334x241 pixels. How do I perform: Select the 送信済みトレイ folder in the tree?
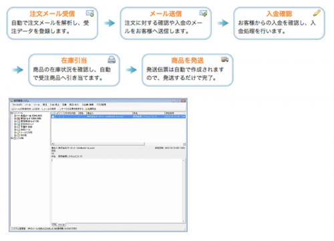pos(27,124)
